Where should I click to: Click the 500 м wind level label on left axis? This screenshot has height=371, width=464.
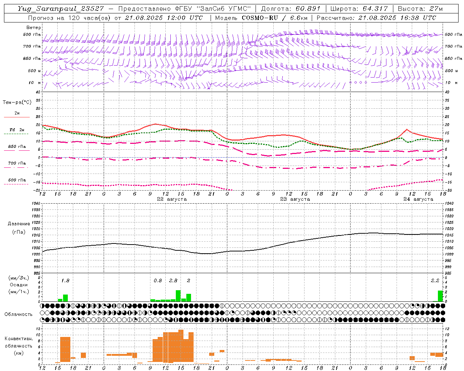pos(35,71)
